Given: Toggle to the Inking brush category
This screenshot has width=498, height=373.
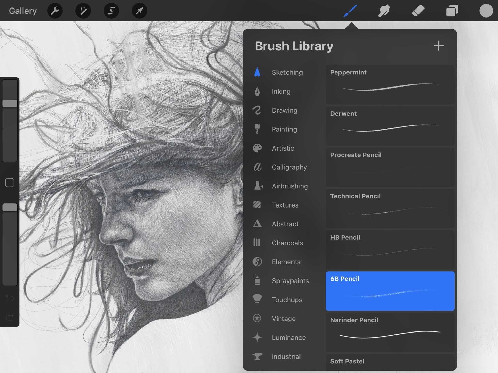Looking at the screenshot, I should tap(281, 91).
